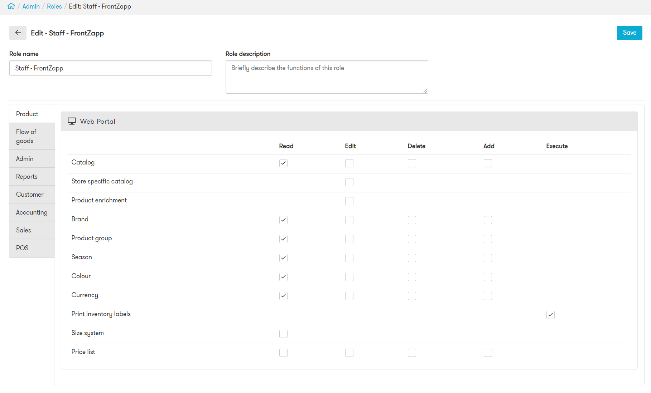Enable Edit permission for Price list
This screenshot has height=393, width=651.
click(x=349, y=353)
